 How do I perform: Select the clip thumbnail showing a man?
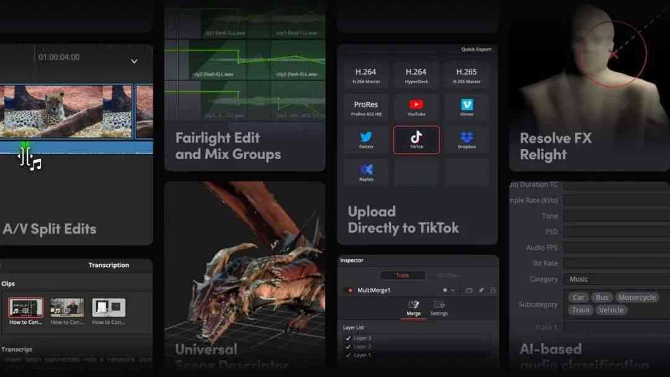[x=67, y=307]
